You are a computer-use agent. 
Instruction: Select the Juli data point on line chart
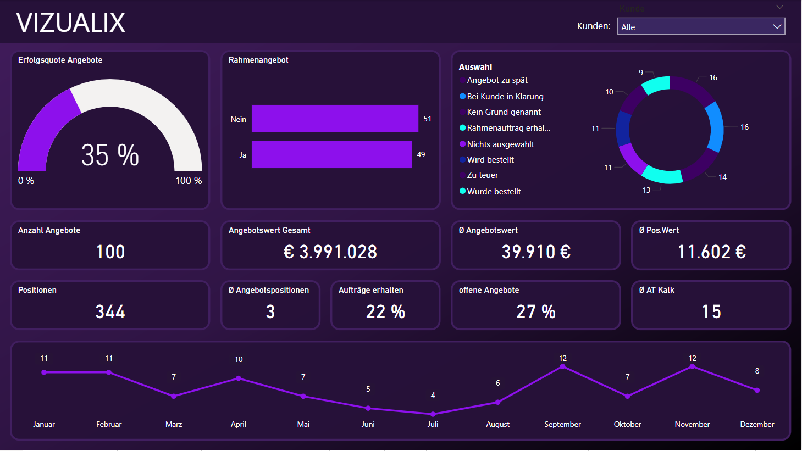[433, 414]
